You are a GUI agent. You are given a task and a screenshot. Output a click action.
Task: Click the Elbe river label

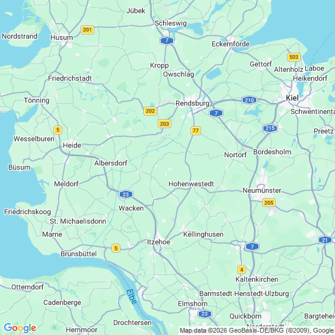(132, 297)
